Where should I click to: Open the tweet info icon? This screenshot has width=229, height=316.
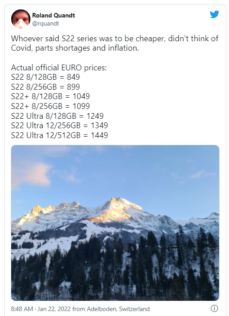214,308
